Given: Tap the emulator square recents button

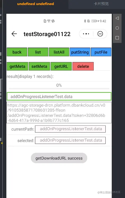Looking at the screenshot, I should point(117,38).
